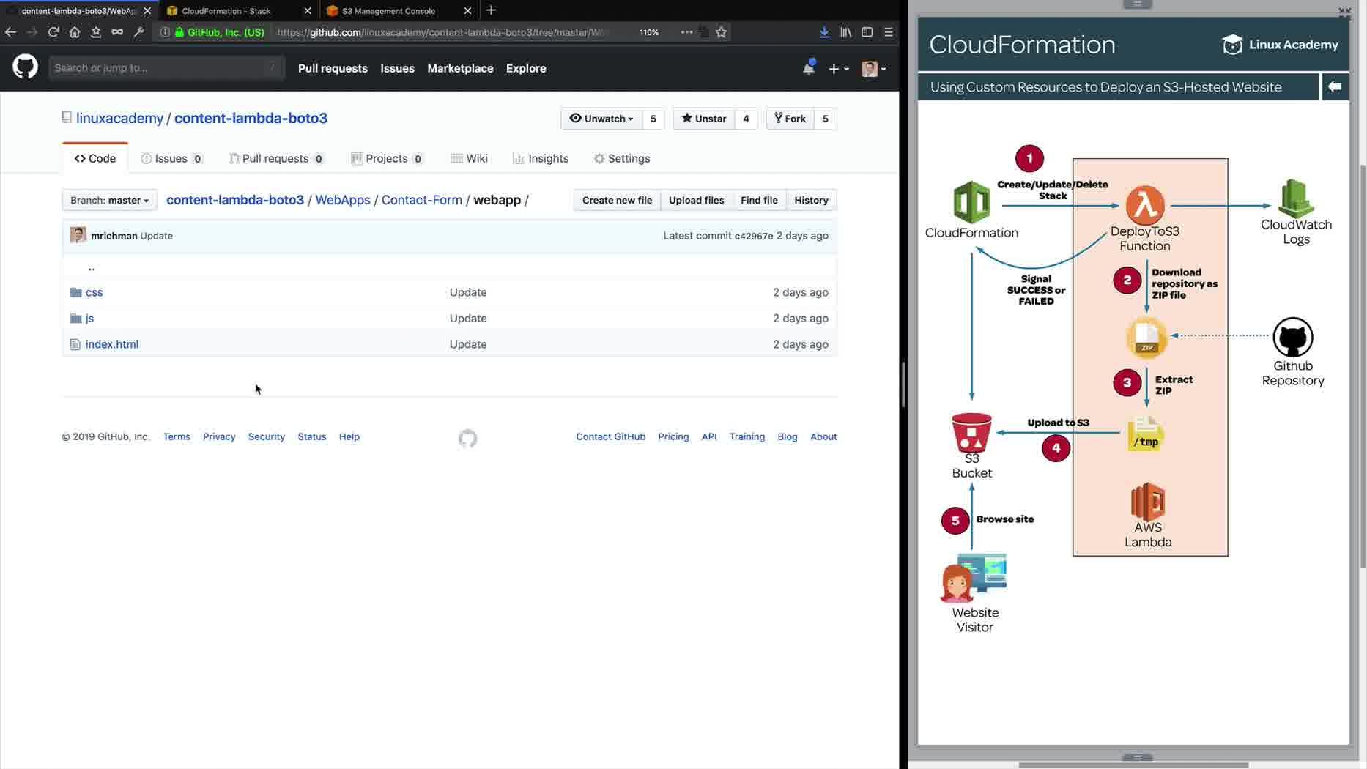View the folder History

click(811, 200)
